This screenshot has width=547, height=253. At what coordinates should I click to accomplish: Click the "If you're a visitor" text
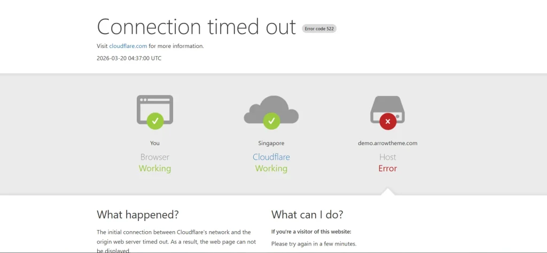(x=311, y=232)
